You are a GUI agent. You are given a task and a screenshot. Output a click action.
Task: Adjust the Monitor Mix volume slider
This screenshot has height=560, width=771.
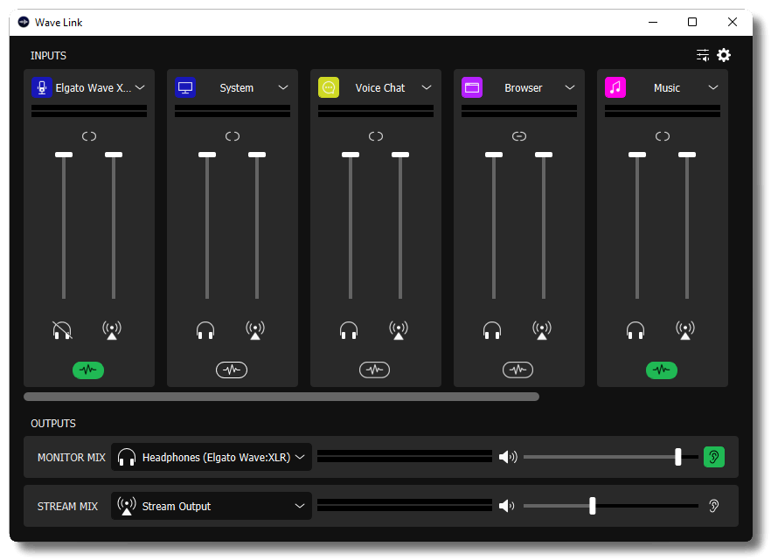point(611,457)
